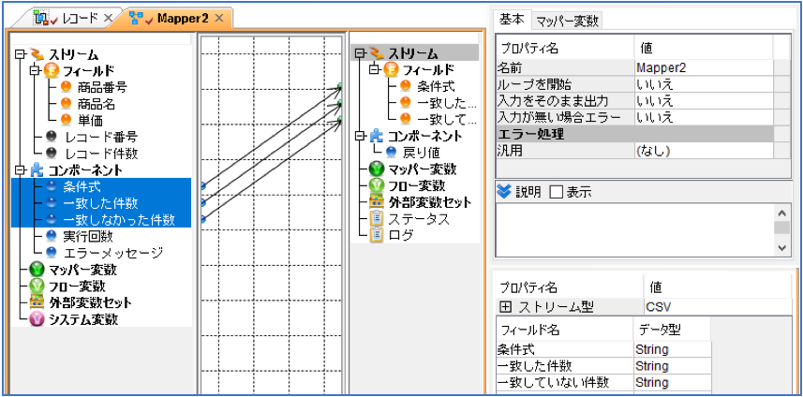Screen dimensions: 803x397
Task: Click the description scrollbar up arrow
Action: 781,213
